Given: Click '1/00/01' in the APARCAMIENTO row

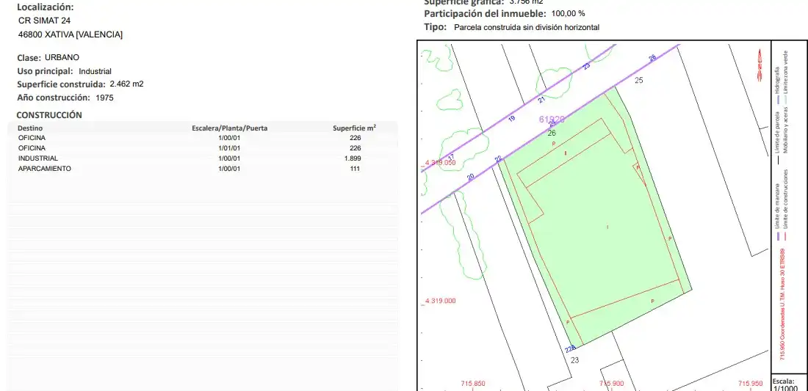Looking at the screenshot, I should tap(230, 169).
